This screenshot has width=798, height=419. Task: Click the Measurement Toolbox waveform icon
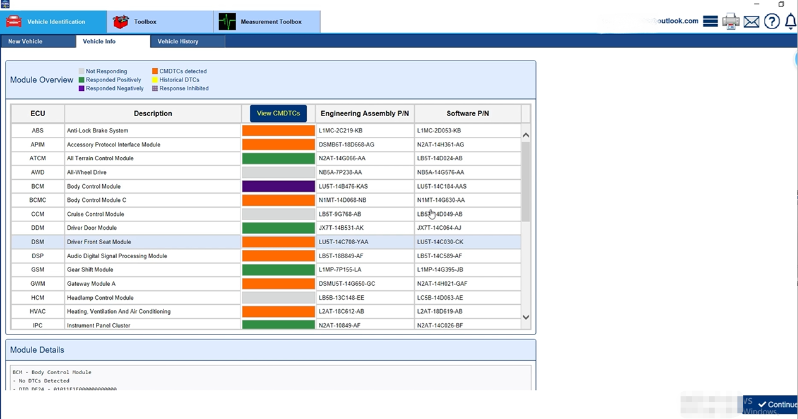tap(227, 21)
